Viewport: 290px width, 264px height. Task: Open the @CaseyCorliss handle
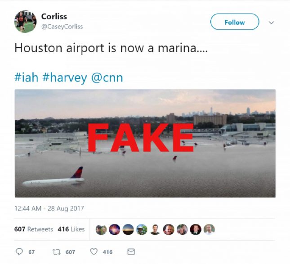[x=62, y=27]
